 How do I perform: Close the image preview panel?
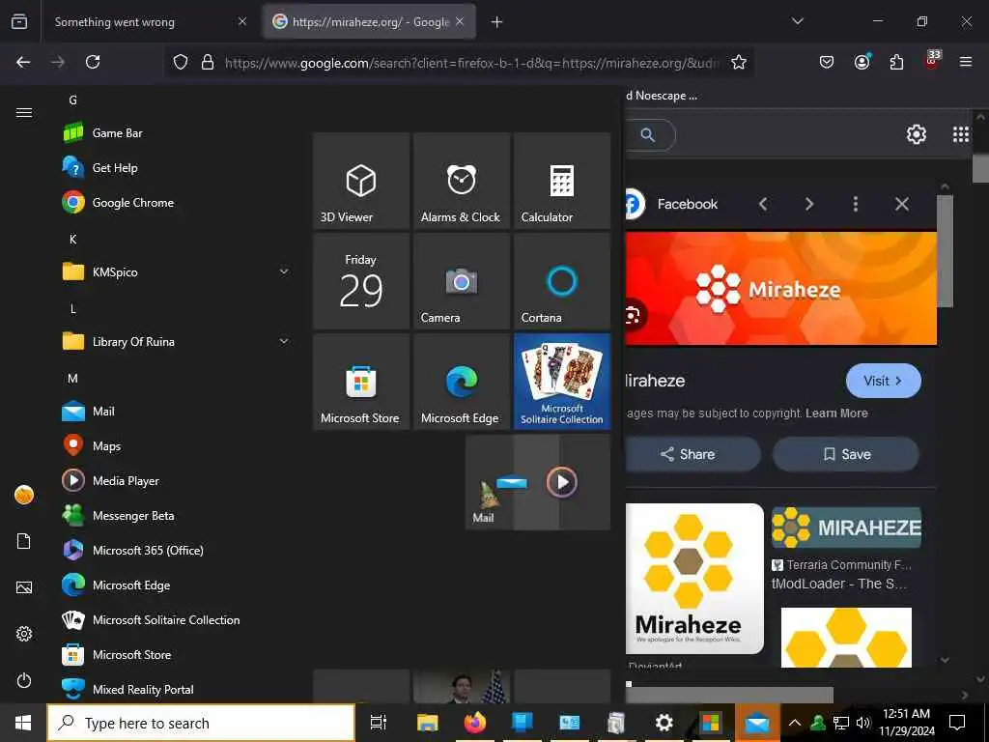coord(902,204)
